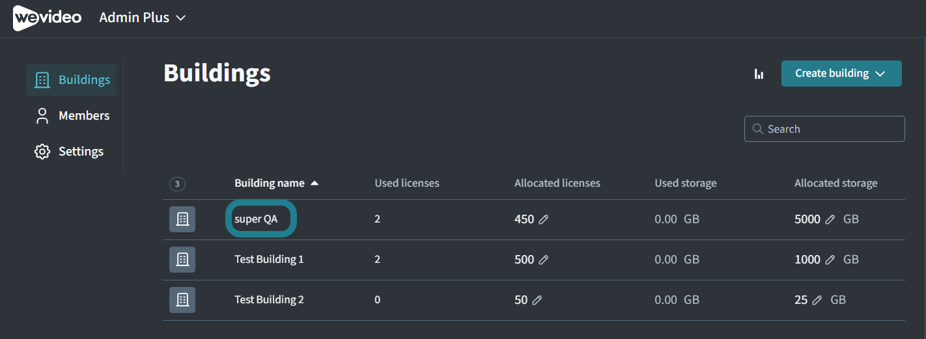
Task: Click super QA used licenses value 2
Action: pyautogui.click(x=378, y=219)
